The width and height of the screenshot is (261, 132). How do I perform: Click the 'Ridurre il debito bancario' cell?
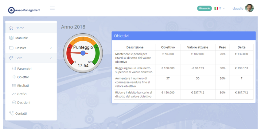click(x=135, y=94)
